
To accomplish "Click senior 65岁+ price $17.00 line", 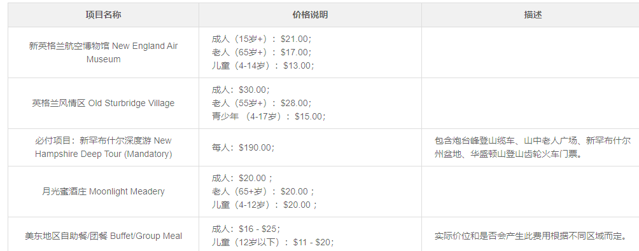I will coord(262,52).
